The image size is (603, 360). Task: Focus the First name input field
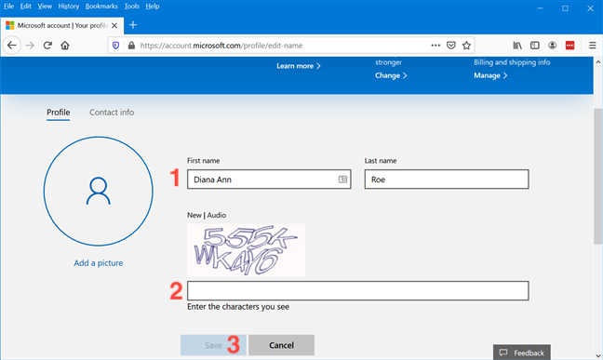point(269,180)
